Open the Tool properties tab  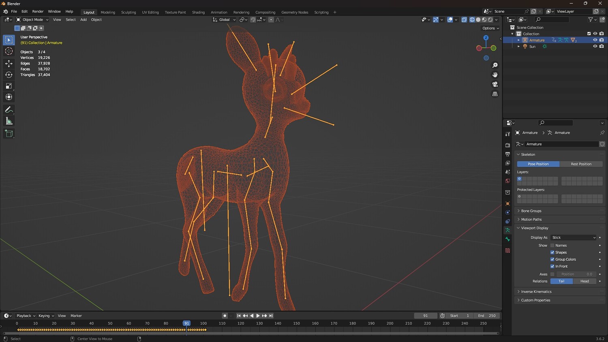(507, 134)
